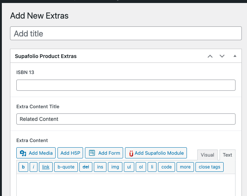Move Supafolio Product Extras panel up
Image resolution: width=247 pixels, height=196 pixels.
pos(210,56)
